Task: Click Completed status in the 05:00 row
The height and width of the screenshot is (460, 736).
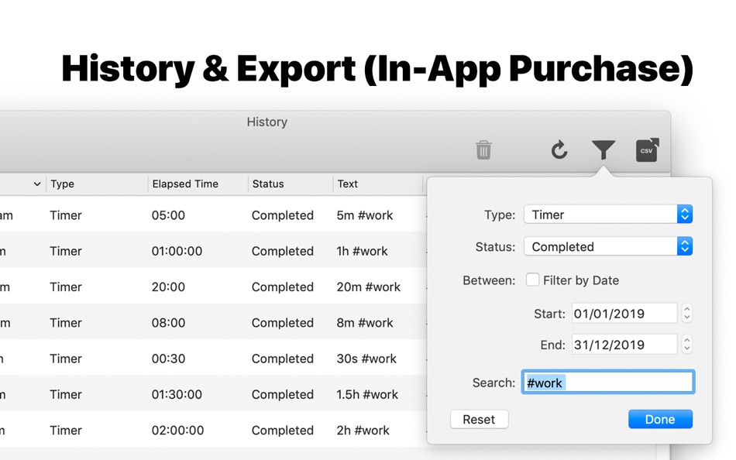Action: [282, 215]
